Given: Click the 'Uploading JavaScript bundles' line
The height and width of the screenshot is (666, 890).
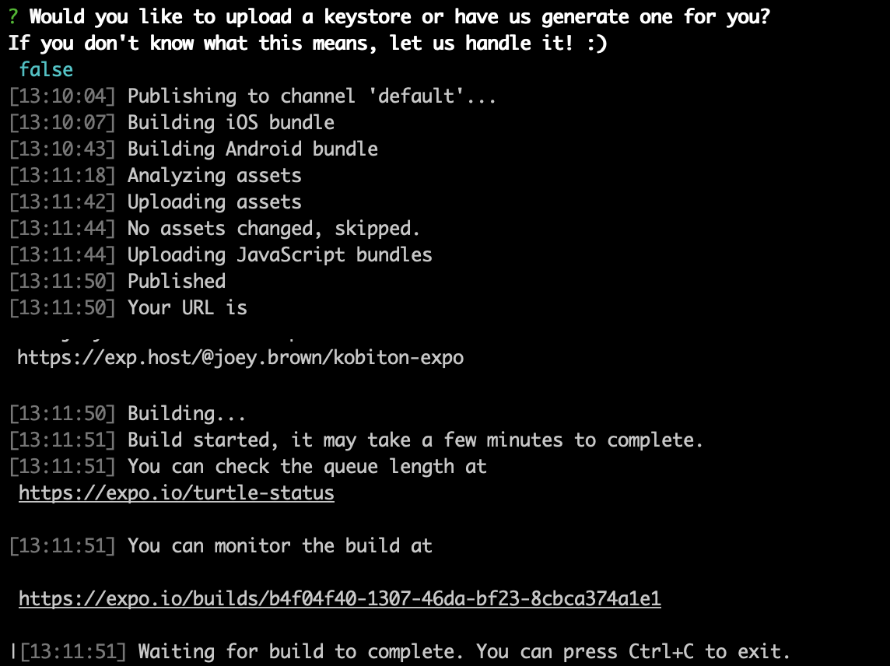Looking at the screenshot, I should (x=279, y=255).
